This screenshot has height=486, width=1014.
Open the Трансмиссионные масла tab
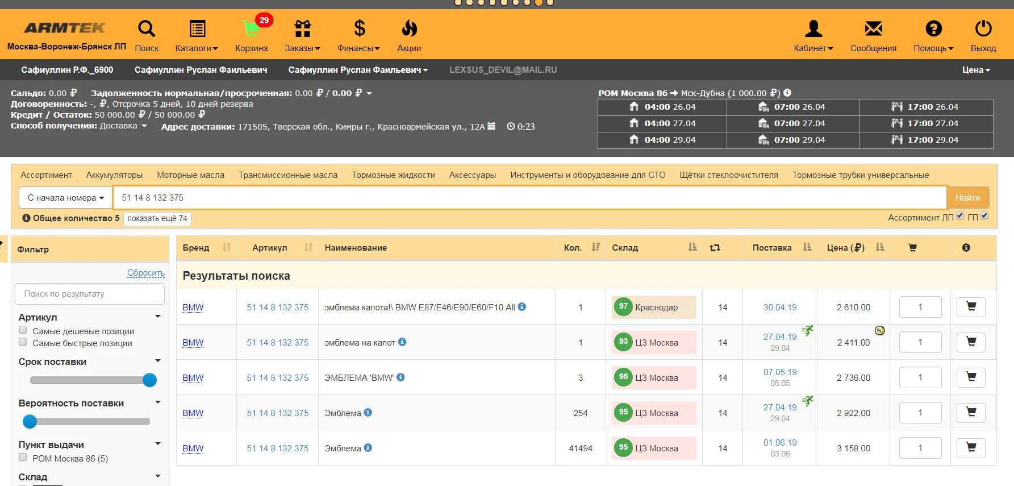point(288,175)
